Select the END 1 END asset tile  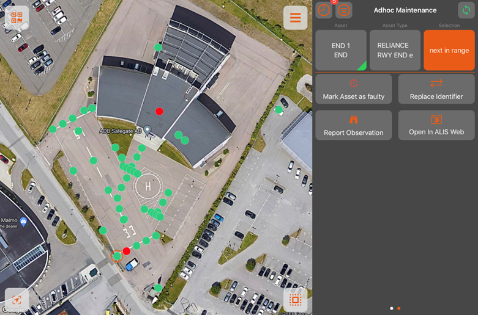point(341,50)
